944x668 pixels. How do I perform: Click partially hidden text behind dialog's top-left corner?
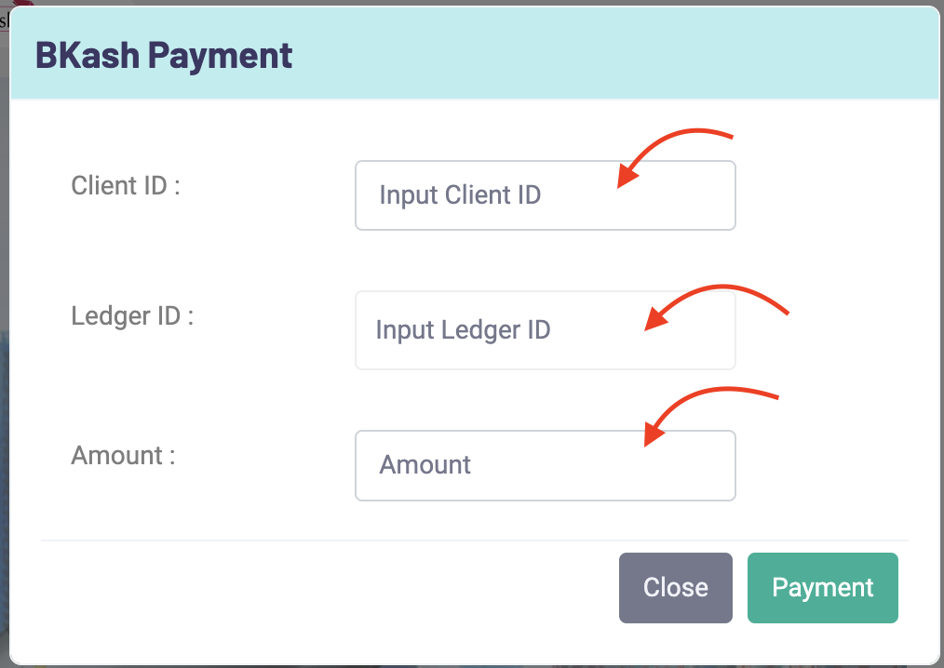[x=4, y=20]
